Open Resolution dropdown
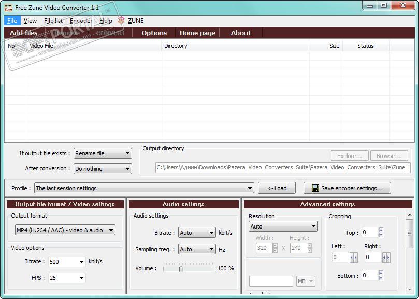419x299 pixels. [283, 226]
